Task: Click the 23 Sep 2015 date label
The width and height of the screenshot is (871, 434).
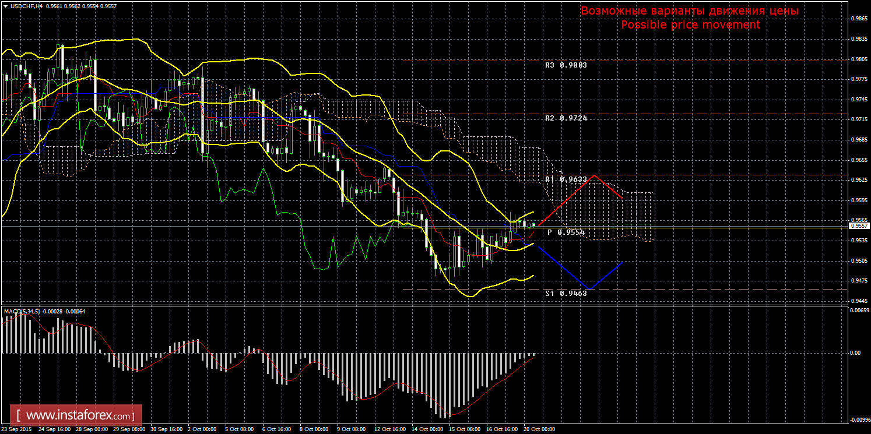Action: [x=17, y=429]
